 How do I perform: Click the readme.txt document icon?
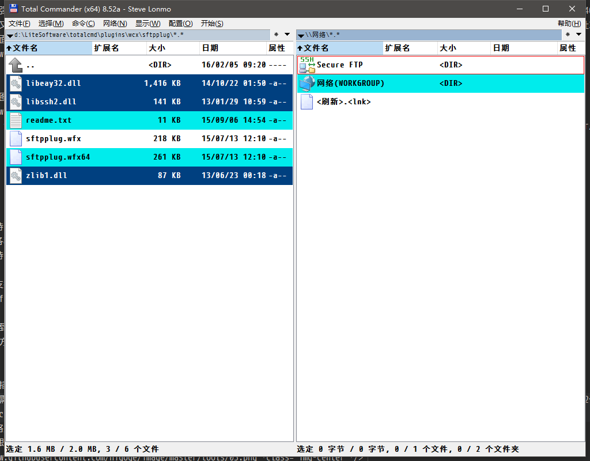[16, 120]
